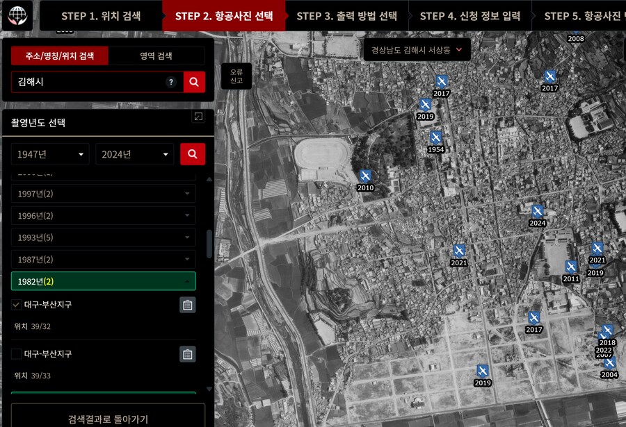
Task: Select the 2010 airplane marker on map
Action: pos(366,176)
